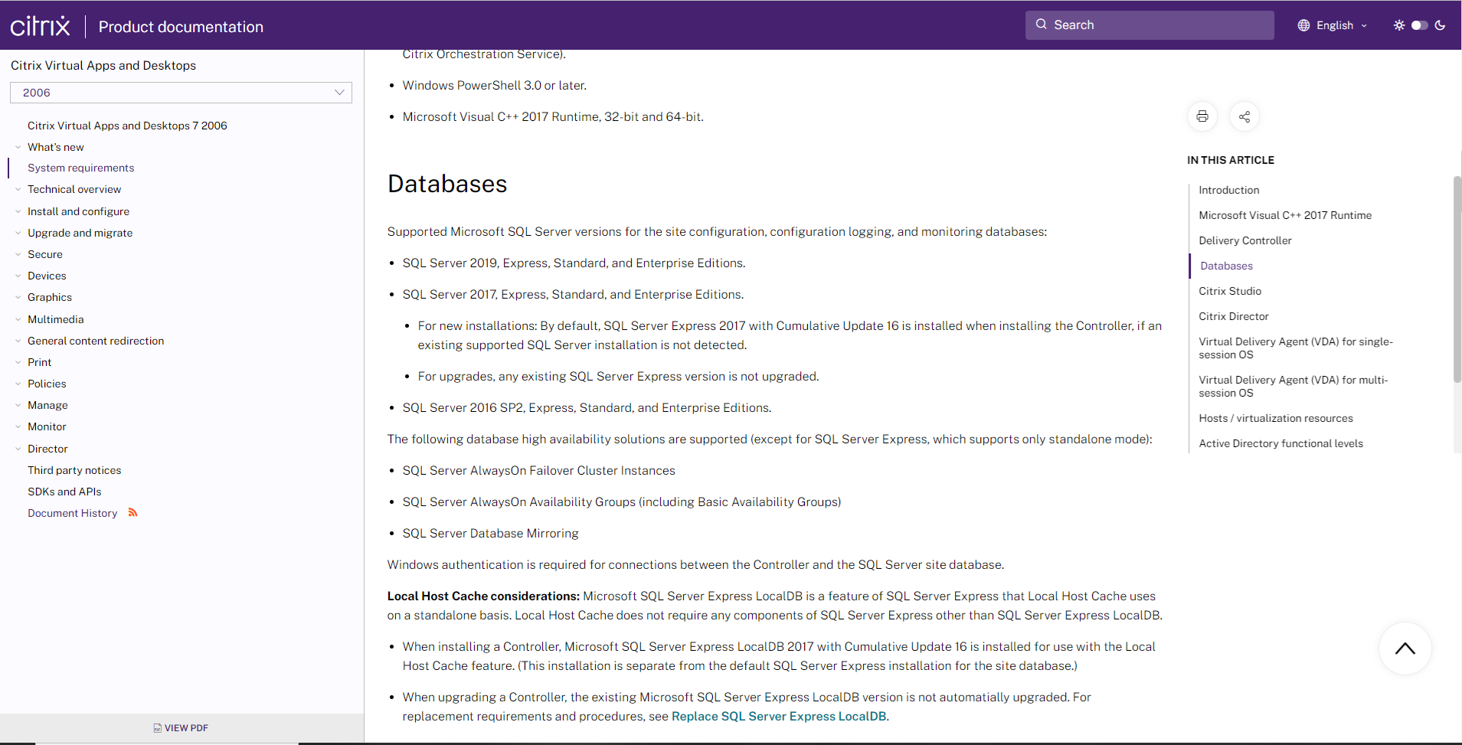Image resolution: width=1462 pixels, height=745 pixels.
Task: Expand the Multimedia section chevron
Action: coord(18,319)
